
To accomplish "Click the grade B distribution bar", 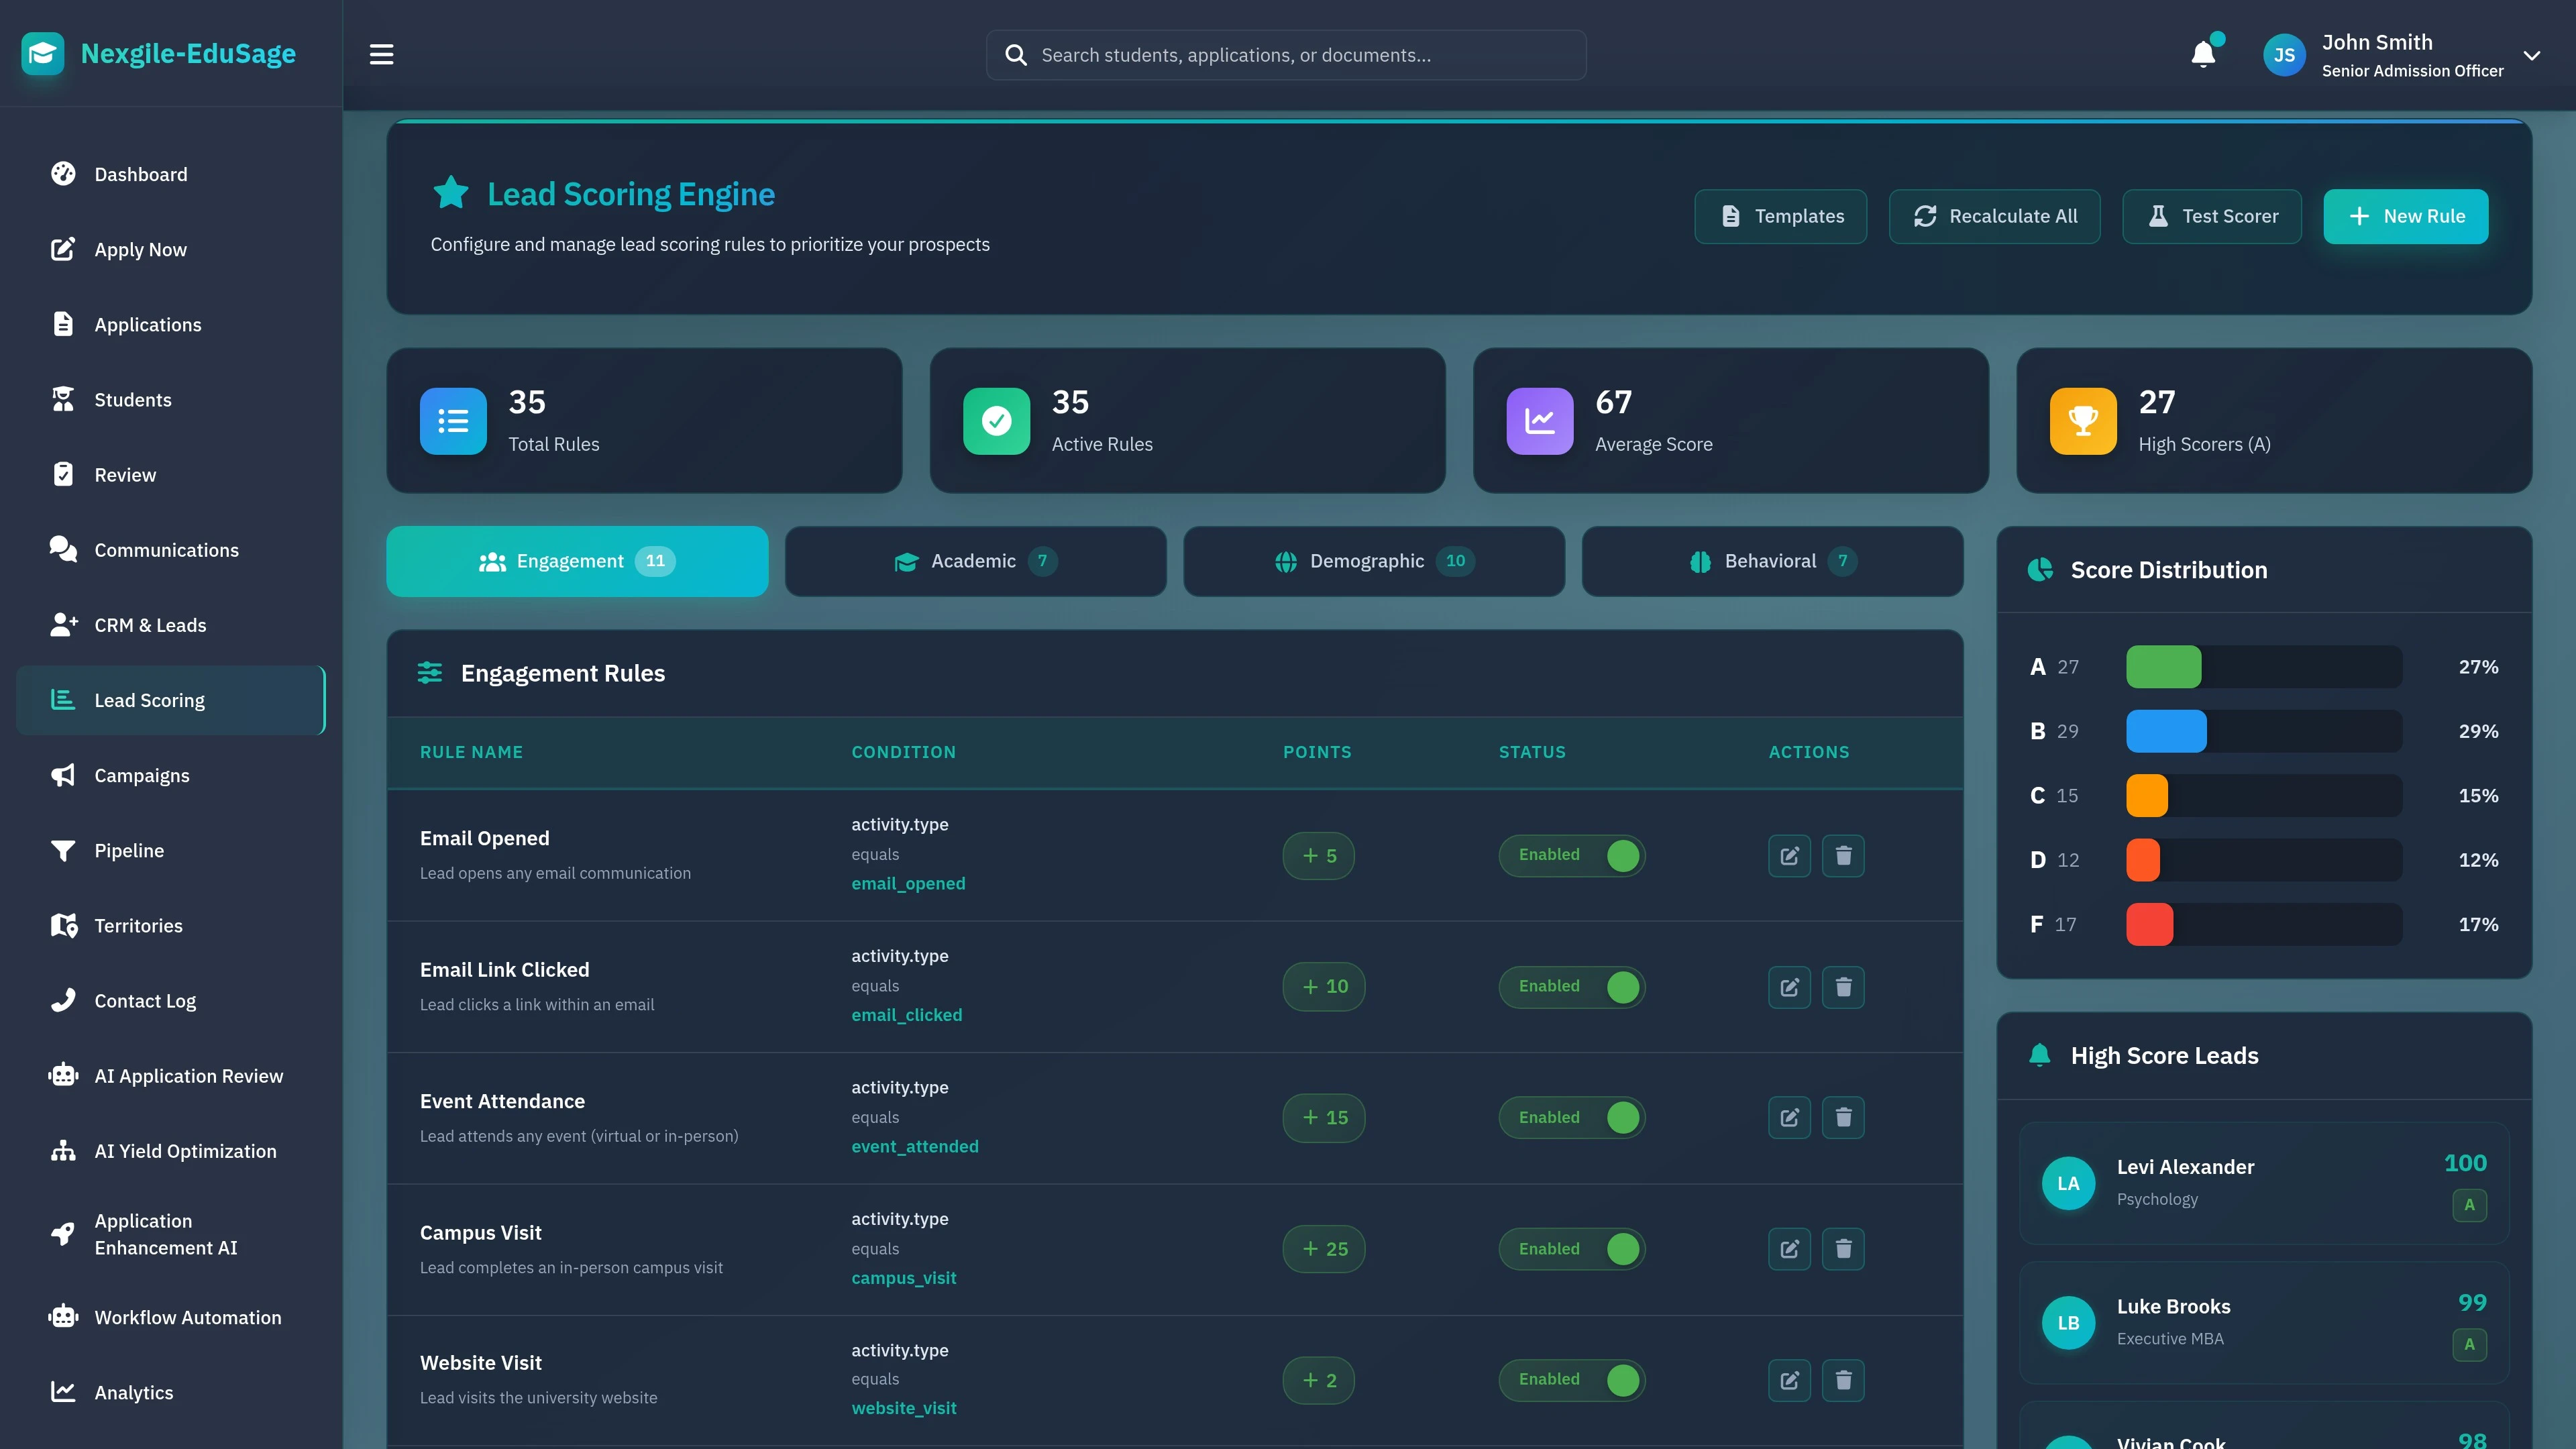I will (2166, 731).
